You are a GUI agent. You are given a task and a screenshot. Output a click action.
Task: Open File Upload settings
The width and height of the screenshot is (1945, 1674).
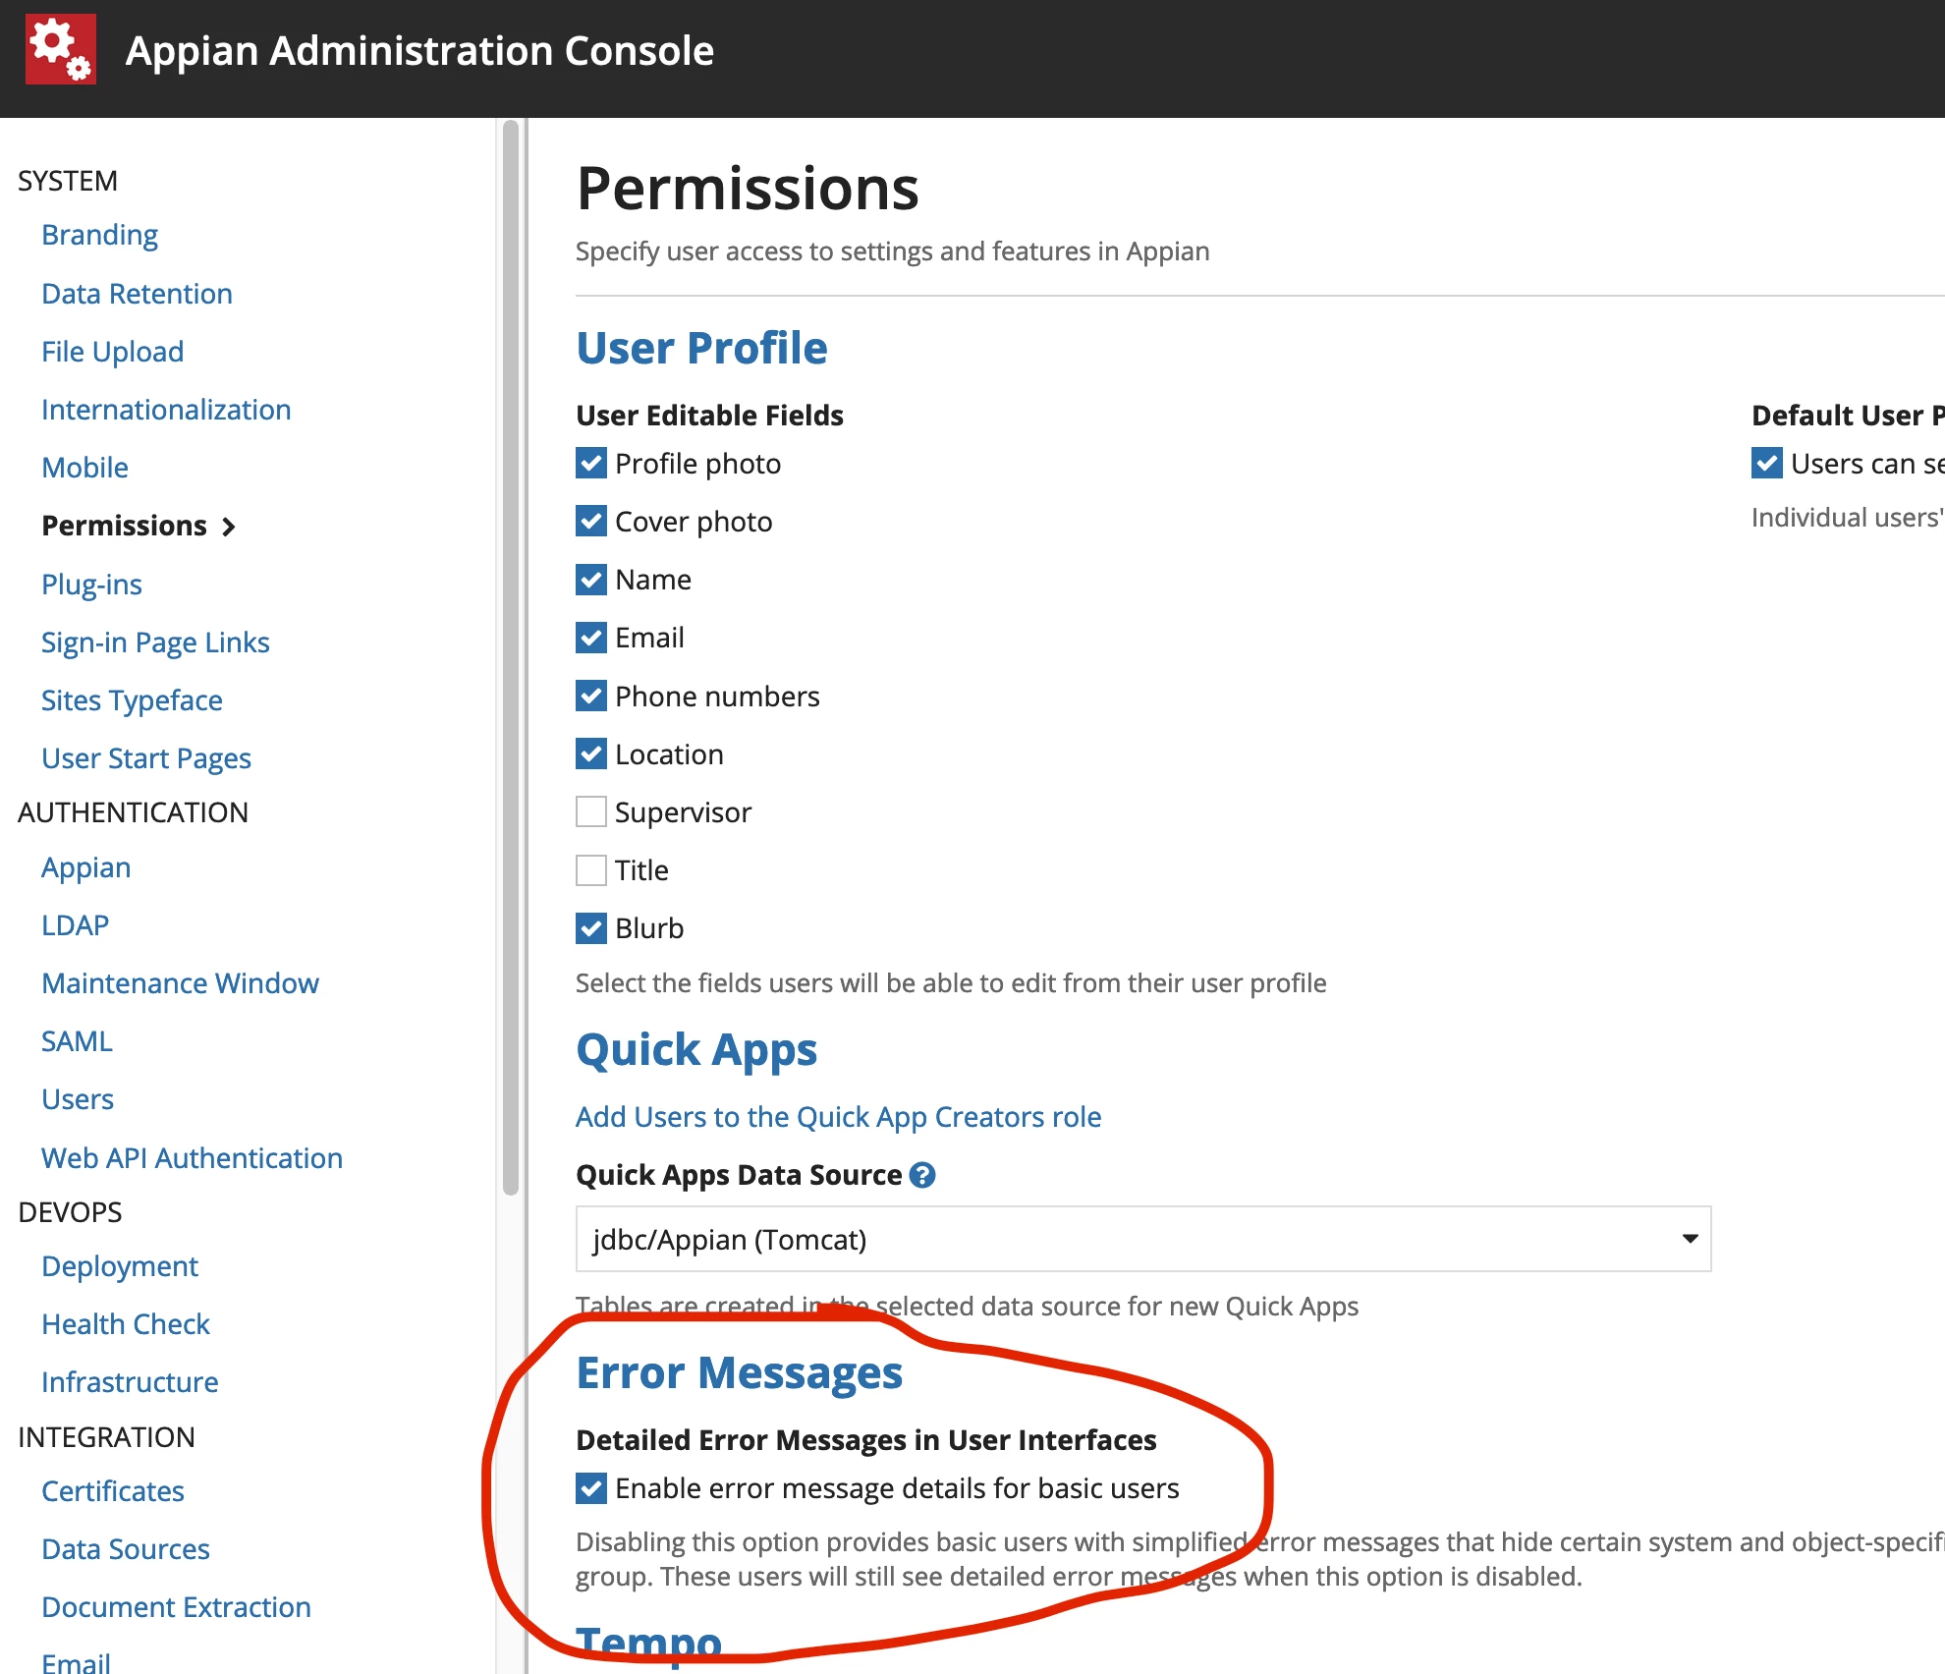[x=113, y=352]
